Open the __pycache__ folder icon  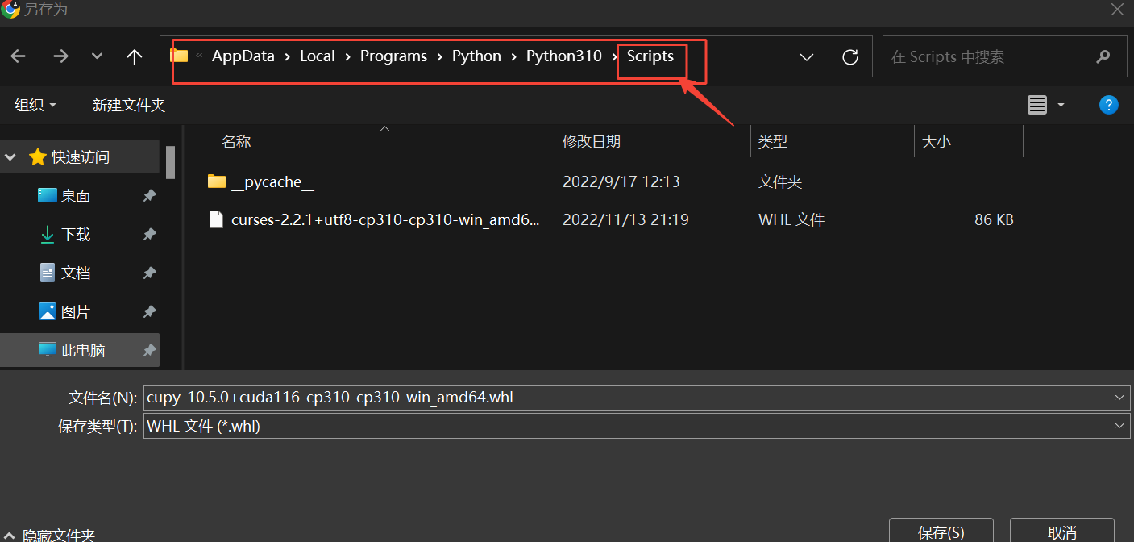[x=216, y=181]
